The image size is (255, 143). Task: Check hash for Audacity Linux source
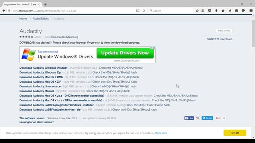pos(113,87)
